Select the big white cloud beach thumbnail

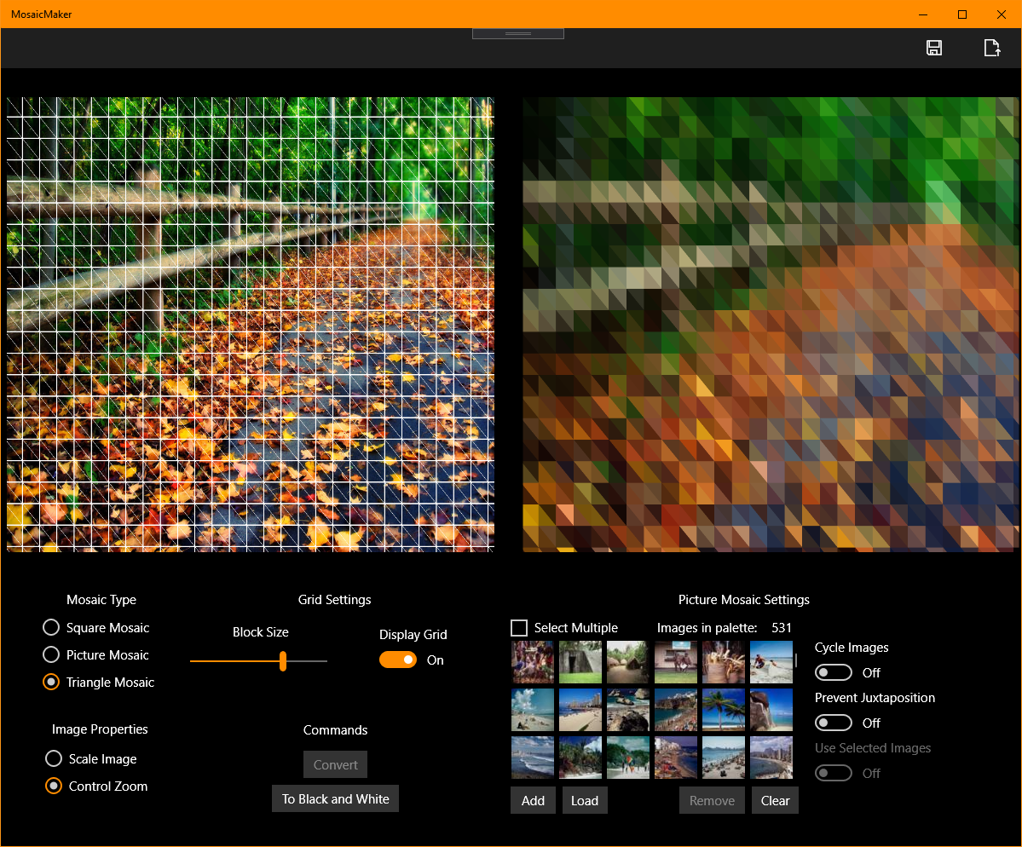pyautogui.click(x=533, y=710)
